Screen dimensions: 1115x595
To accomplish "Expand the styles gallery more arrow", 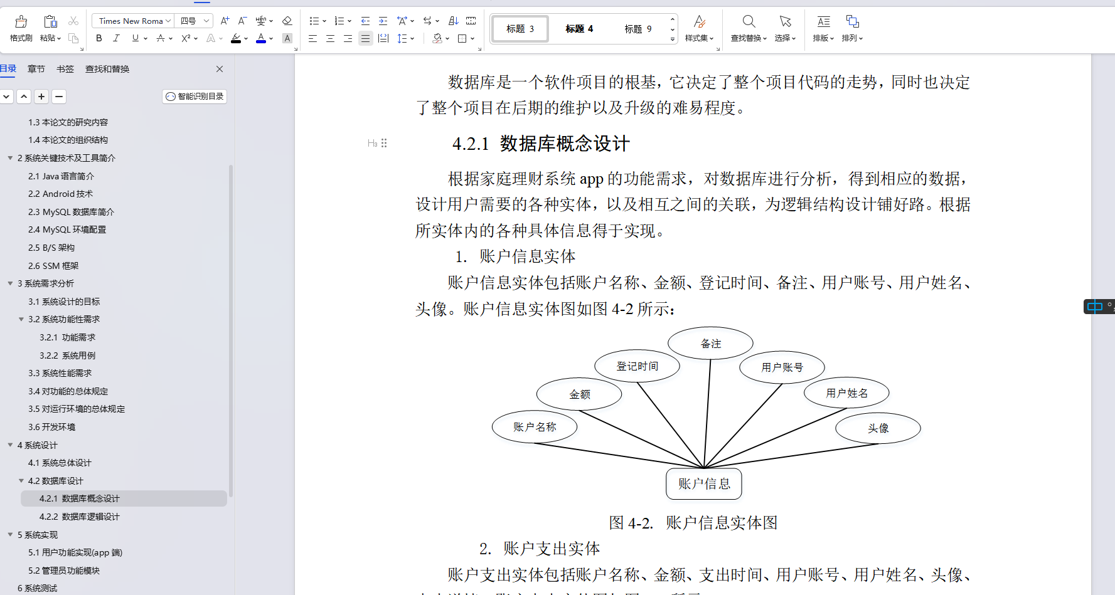I will [673, 39].
